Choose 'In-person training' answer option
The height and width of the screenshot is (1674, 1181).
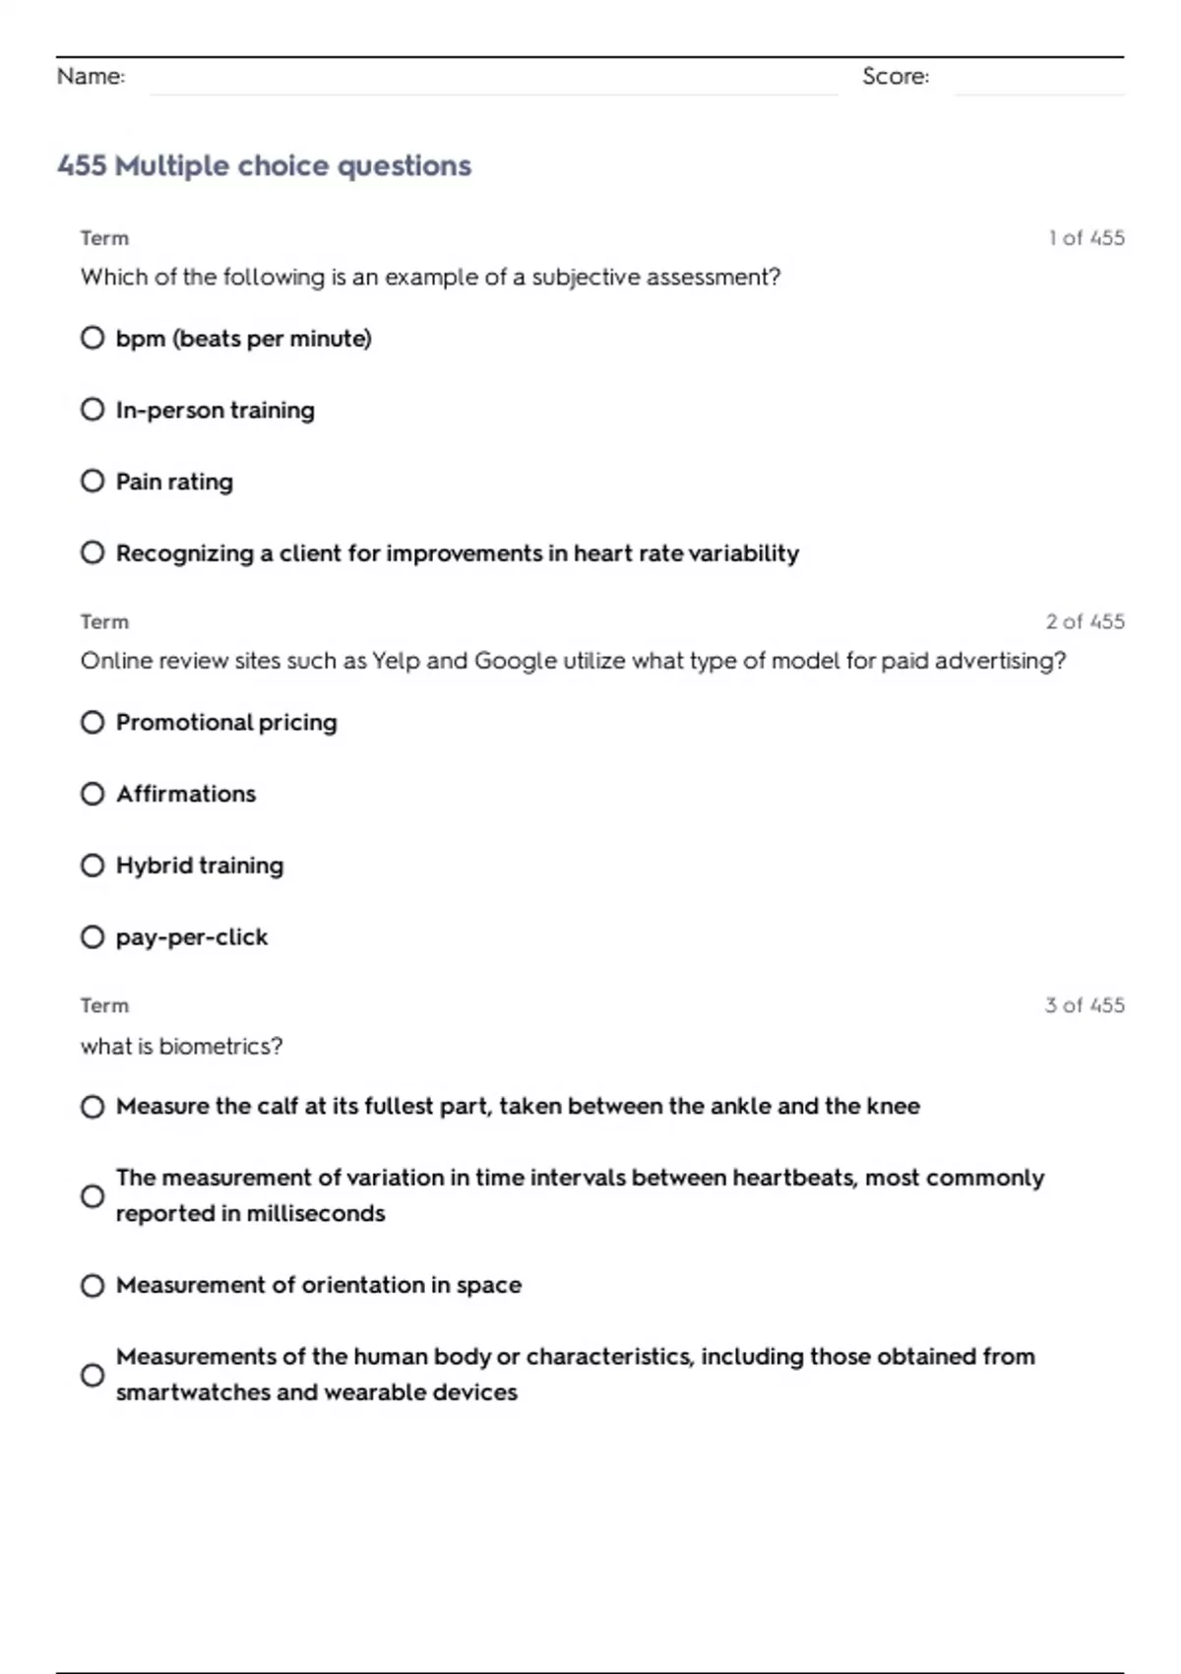tap(93, 410)
